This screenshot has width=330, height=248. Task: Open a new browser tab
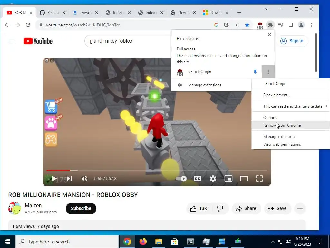[239, 13]
